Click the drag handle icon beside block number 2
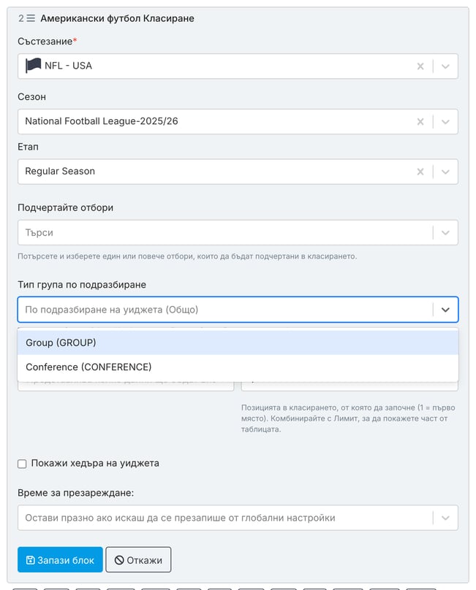476x590 pixels. pyautogui.click(x=31, y=18)
